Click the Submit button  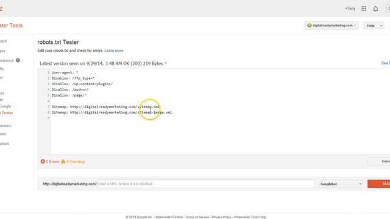point(379,161)
